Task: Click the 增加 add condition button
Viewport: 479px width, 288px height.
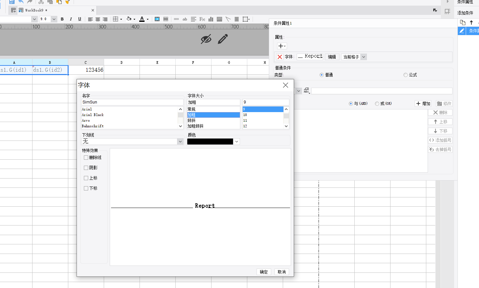Action: tap(423, 104)
